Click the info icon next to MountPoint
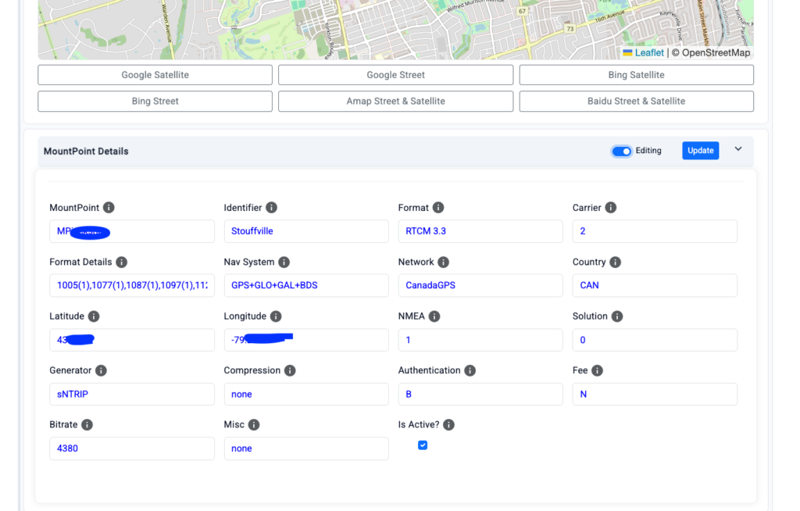The height and width of the screenshot is (511, 800). click(109, 208)
